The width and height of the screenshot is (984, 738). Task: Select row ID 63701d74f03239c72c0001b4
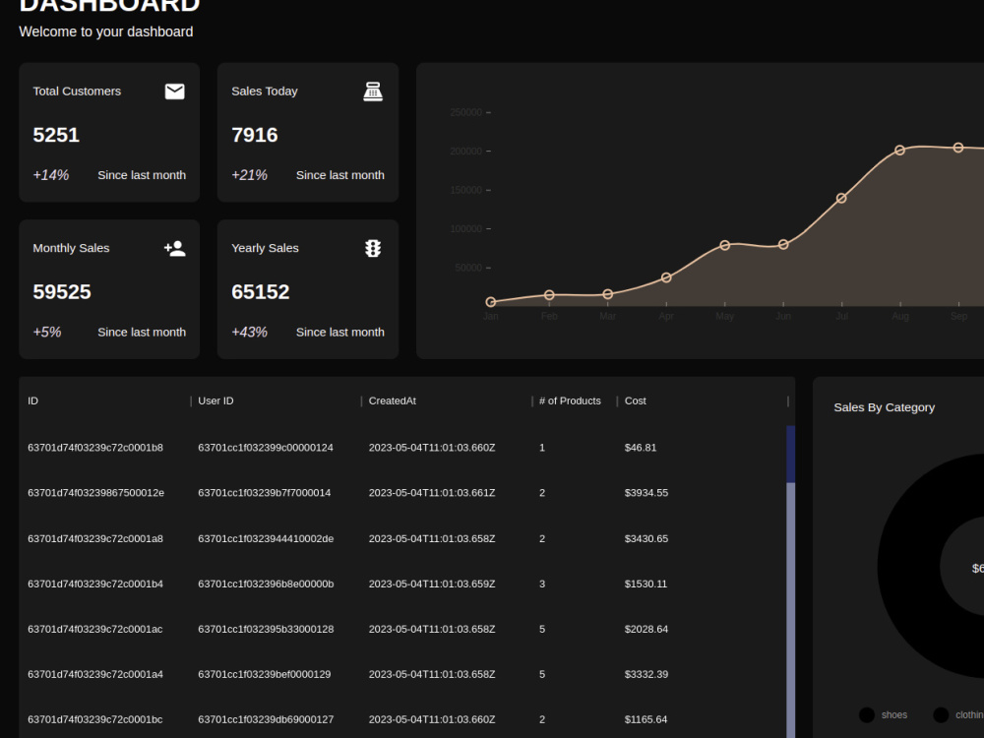pos(95,584)
